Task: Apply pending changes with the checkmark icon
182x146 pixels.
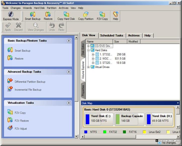Action: coord(8,27)
